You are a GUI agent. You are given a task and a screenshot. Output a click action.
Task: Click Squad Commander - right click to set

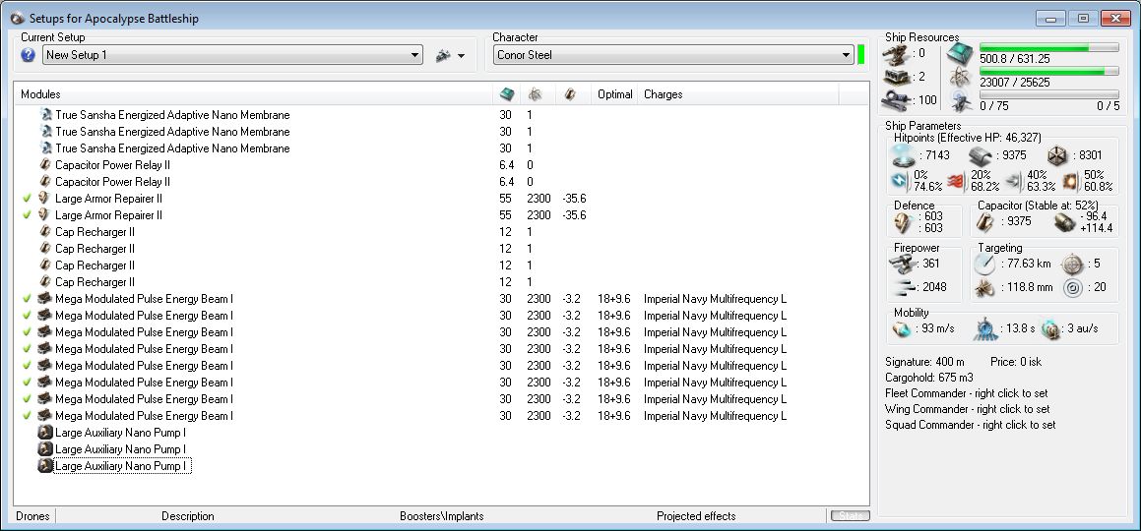(x=970, y=425)
